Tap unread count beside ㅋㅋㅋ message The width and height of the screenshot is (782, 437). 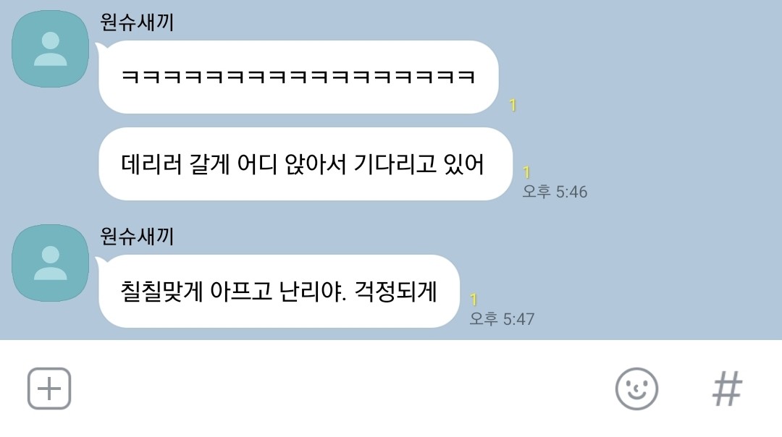click(513, 105)
